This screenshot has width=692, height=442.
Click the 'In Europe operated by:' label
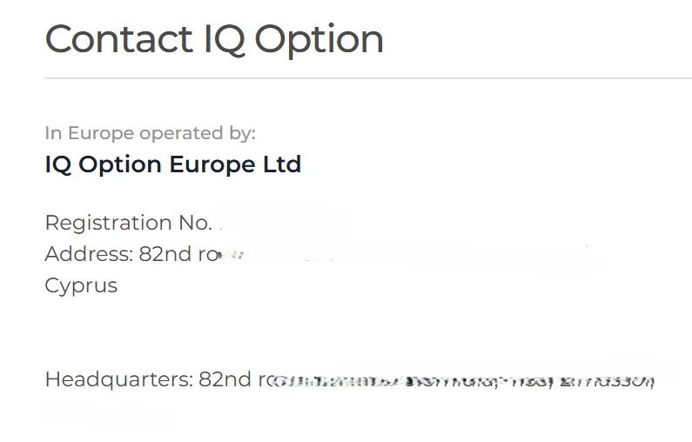pyautogui.click(x=150, y=133)
